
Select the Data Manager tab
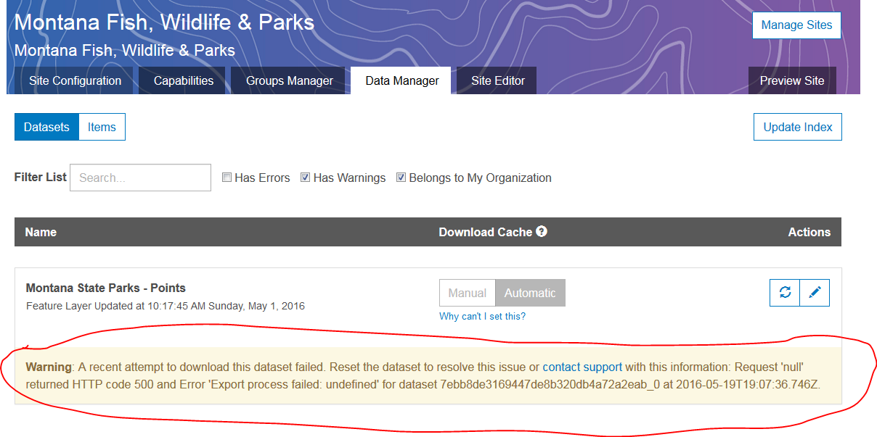click(x=402, y=80)
